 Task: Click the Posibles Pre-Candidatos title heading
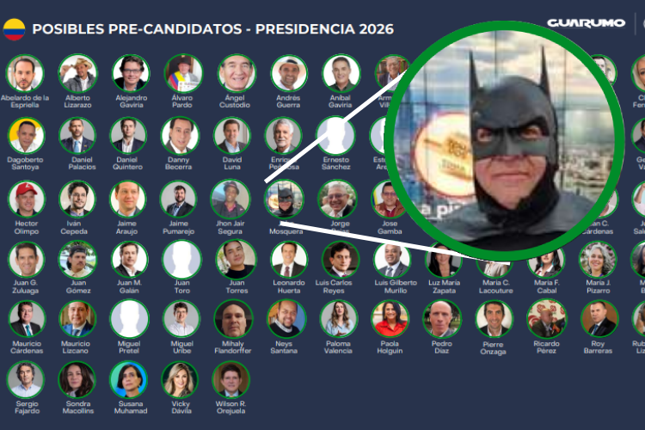point(213,29)
